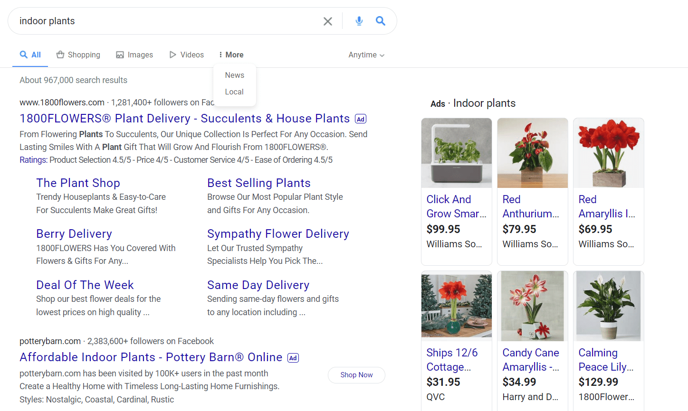
Task: Click the Calming Peace Lily... product title
Action: pyautogui.click(x=606, y=360)
